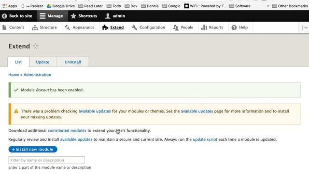Go to Content admin section

click(14, 28)
